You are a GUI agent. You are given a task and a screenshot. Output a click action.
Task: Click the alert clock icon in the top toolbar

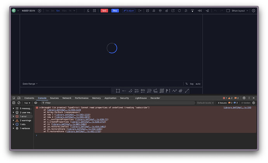tap(148, 10)
